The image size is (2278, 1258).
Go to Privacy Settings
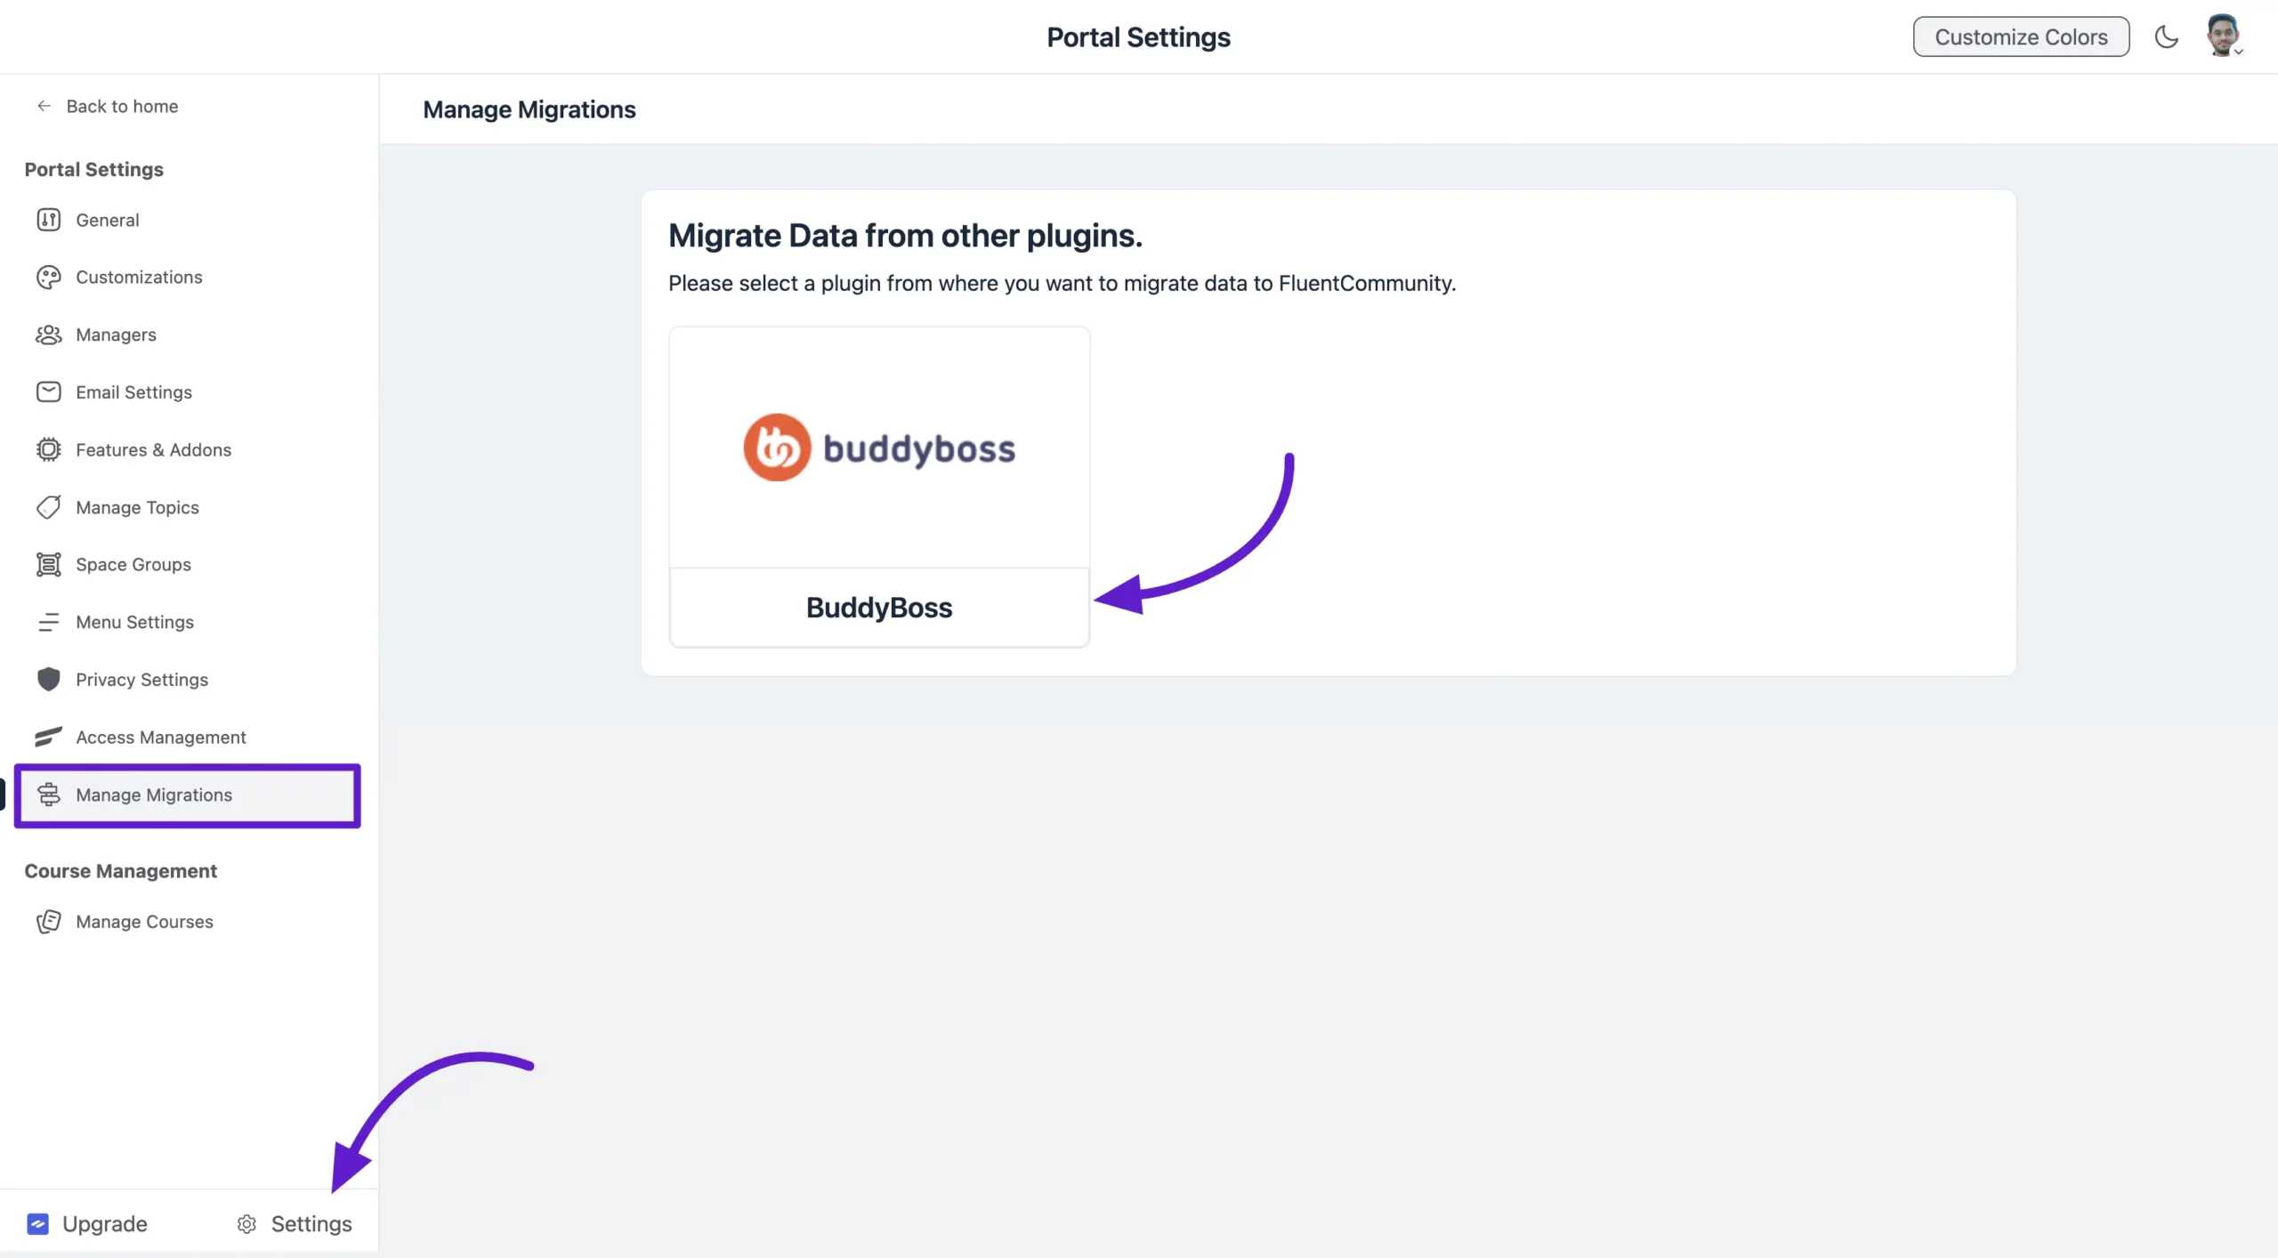tap(187, 680)
